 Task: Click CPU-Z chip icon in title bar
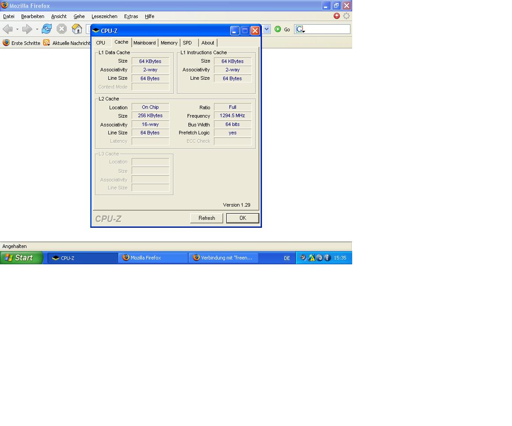pos(96,30)
